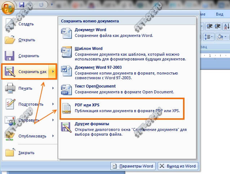The width and height of the screenshot is (230, 174).
Task: Click the Шаблон Word template icon
Action: (66, 52)
